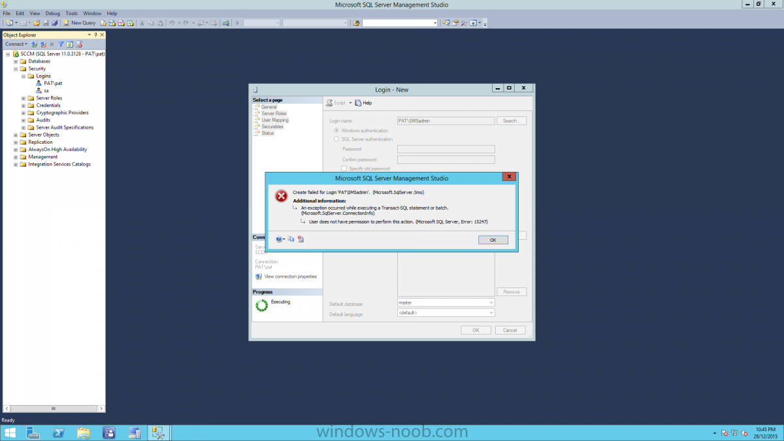The width and height of the screenshot is (784, 441).
Task: Click the Save All toolbar icon
Action: pyautogui.click(x=54, y=23)
